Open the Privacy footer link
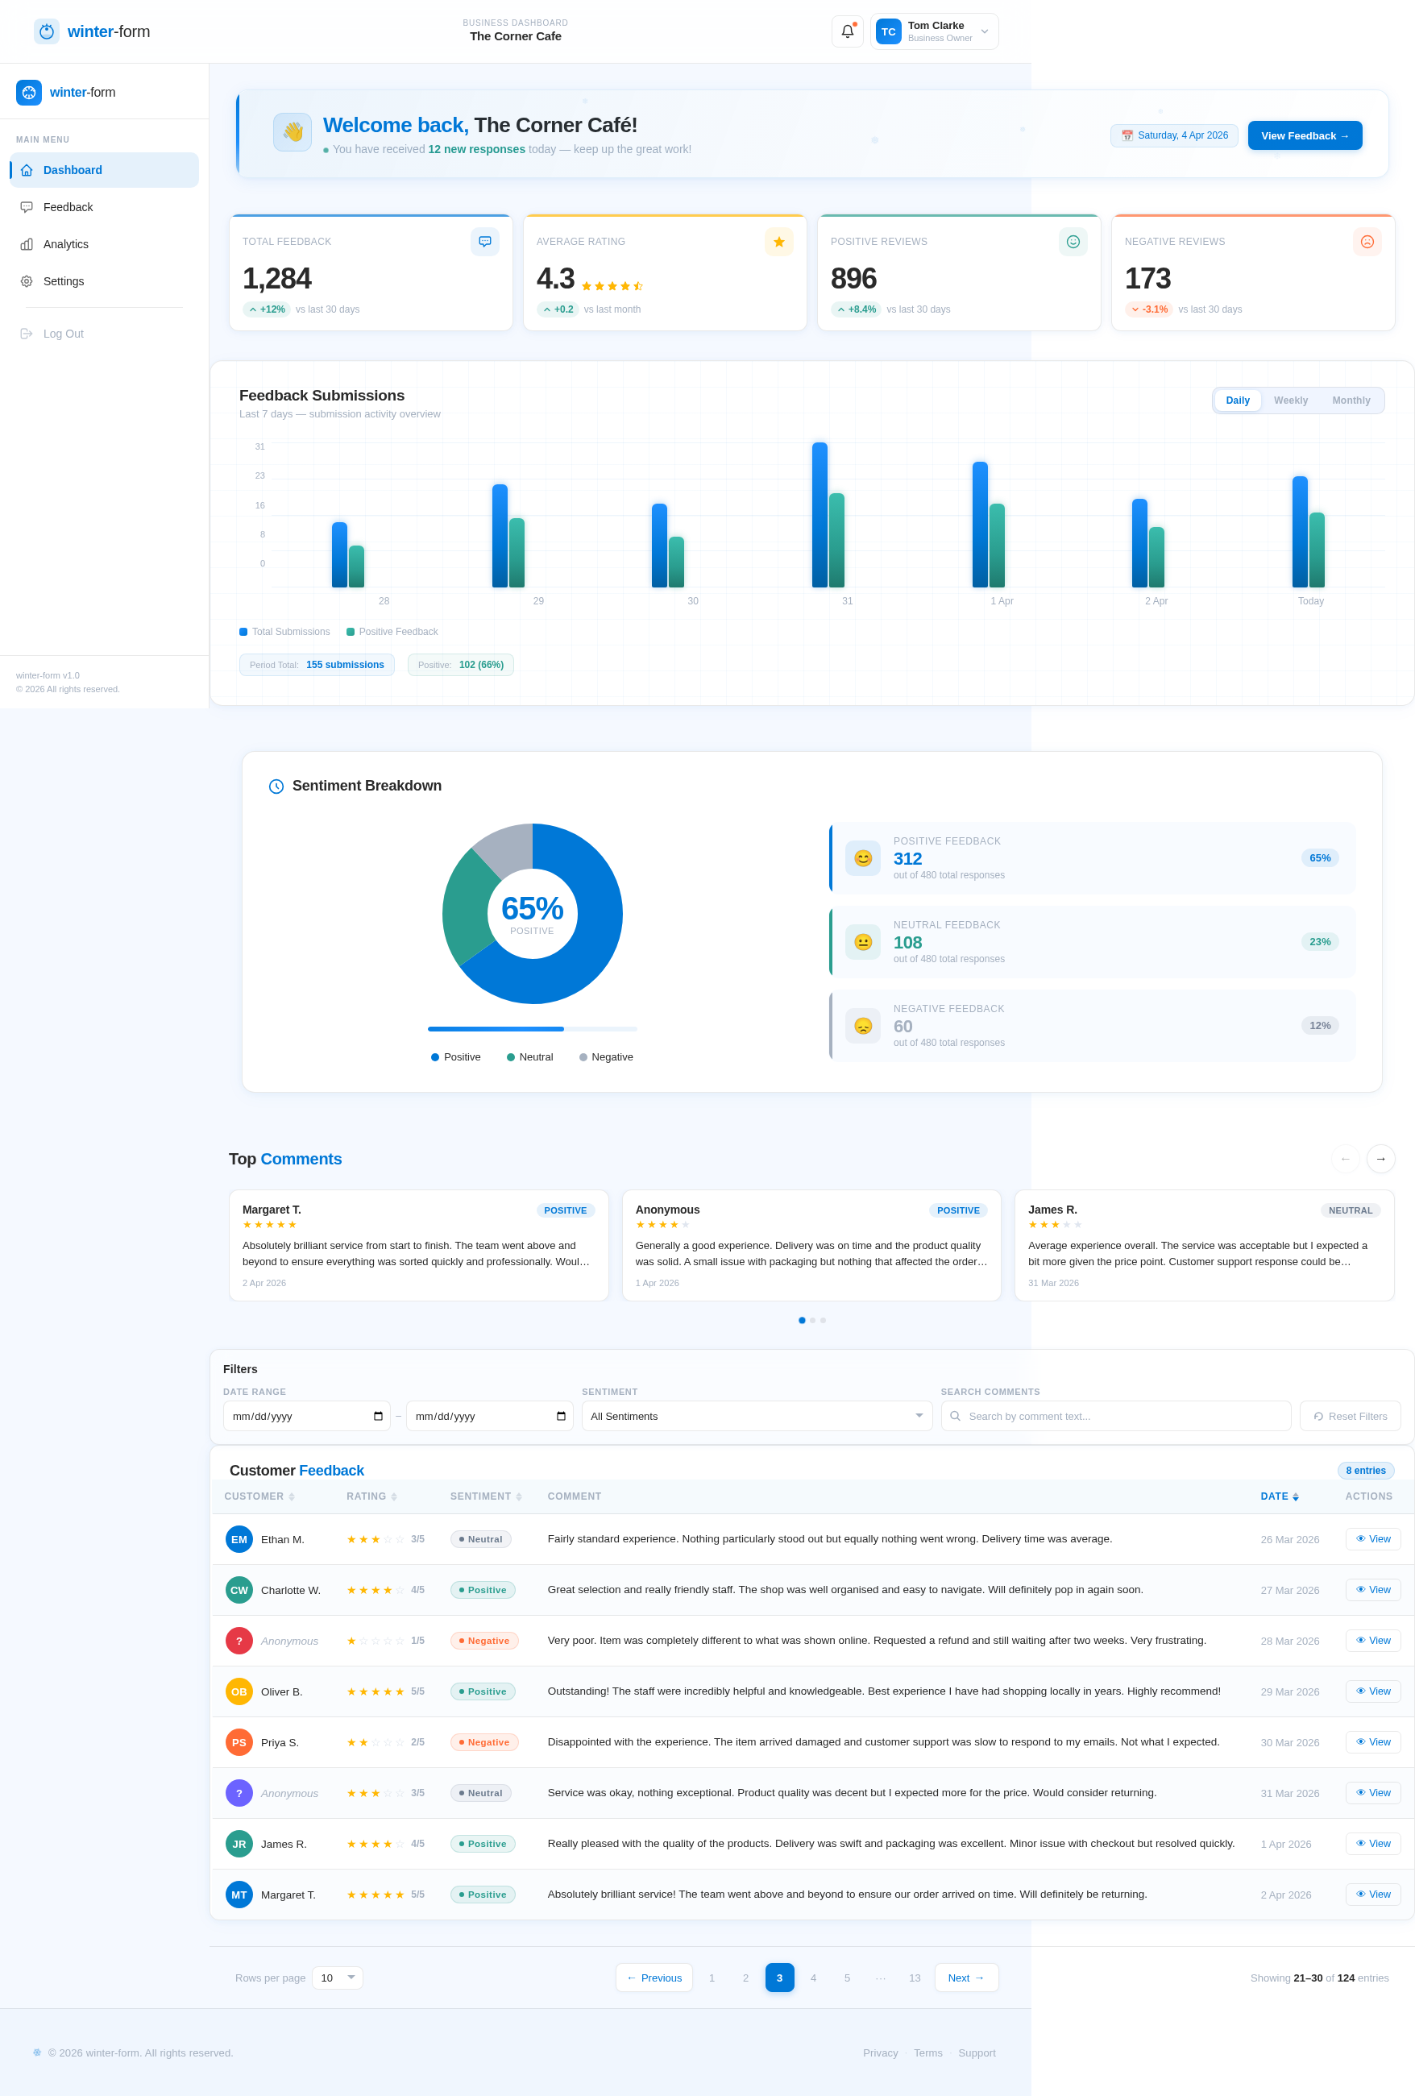1415x2096 pixels. tap(879, 2052)
